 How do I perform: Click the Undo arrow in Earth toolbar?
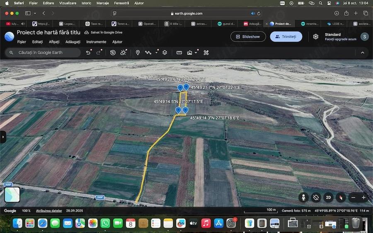pyautogui.click(x=88, y=53)
